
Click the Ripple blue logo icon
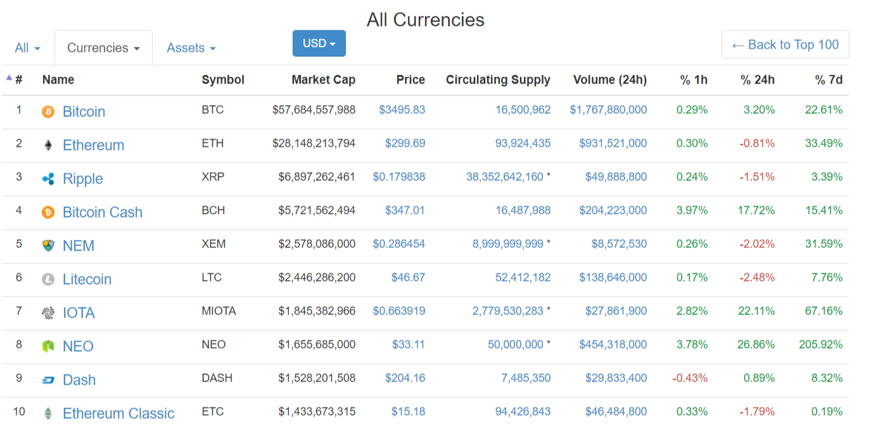(48, 179)
